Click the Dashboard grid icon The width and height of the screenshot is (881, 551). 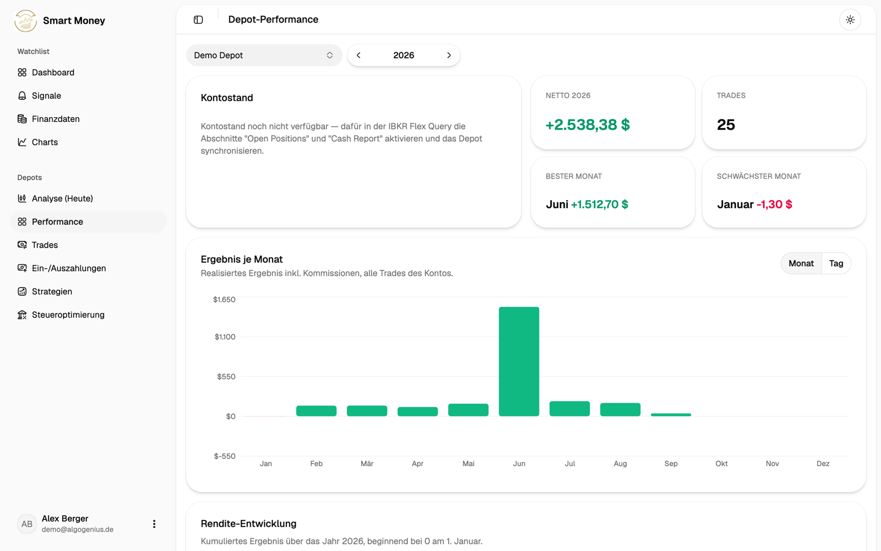pos(22,72)
